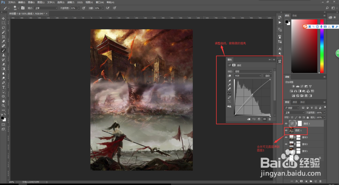This screenshot has width=339, height=185.
Task: Open the 窗口(W) menu
Action: point(100,2)
